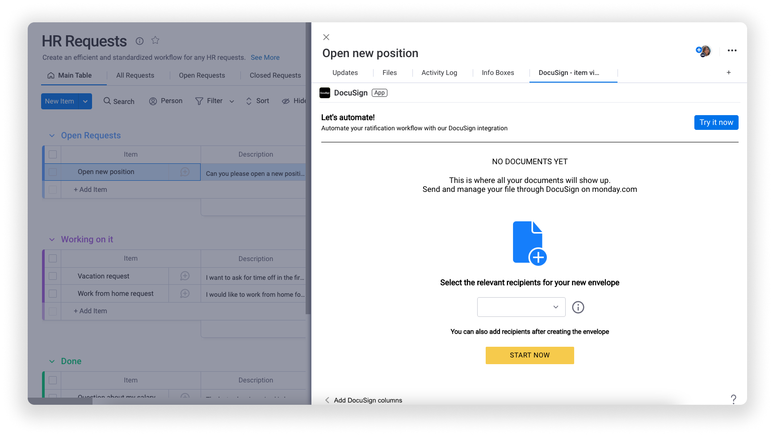Click the Hide columns eye icon
Screen dimensions: 773x436
pyautogui.click(x=286, y=101)
